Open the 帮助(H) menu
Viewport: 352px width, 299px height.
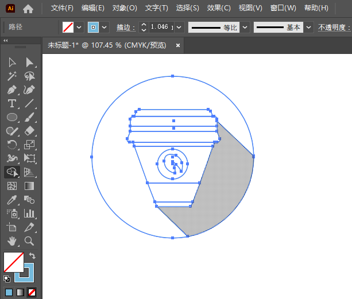click(x=316, y=8)
